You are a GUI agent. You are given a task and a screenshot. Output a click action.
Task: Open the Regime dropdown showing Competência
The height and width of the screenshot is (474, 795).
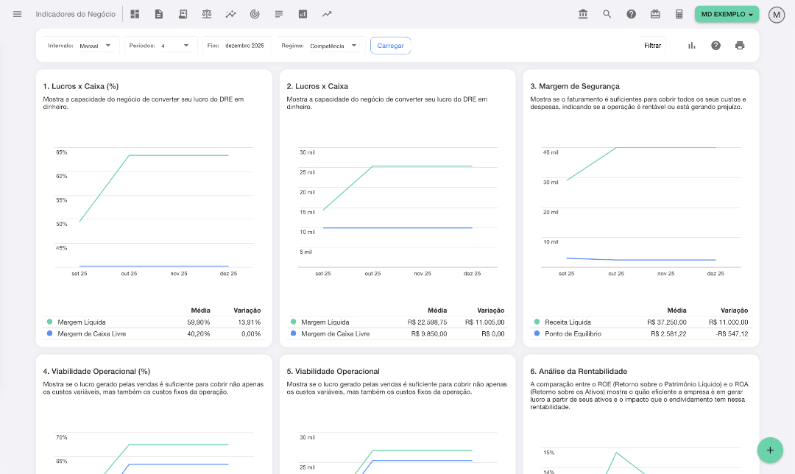(x=333, y=46)
